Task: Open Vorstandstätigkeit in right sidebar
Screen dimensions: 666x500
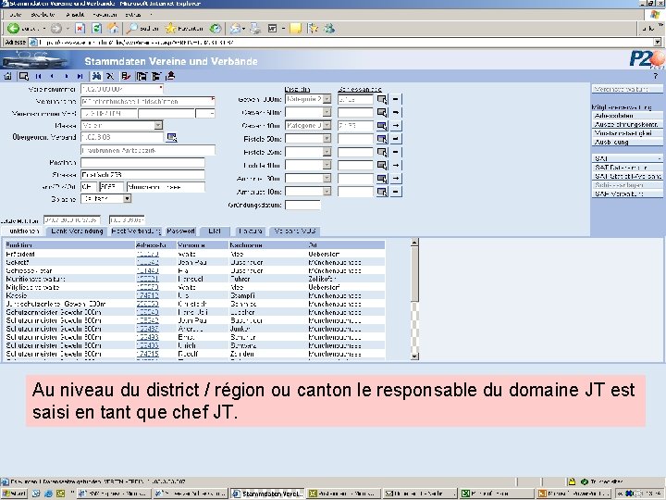Action: tap(627, 133)
